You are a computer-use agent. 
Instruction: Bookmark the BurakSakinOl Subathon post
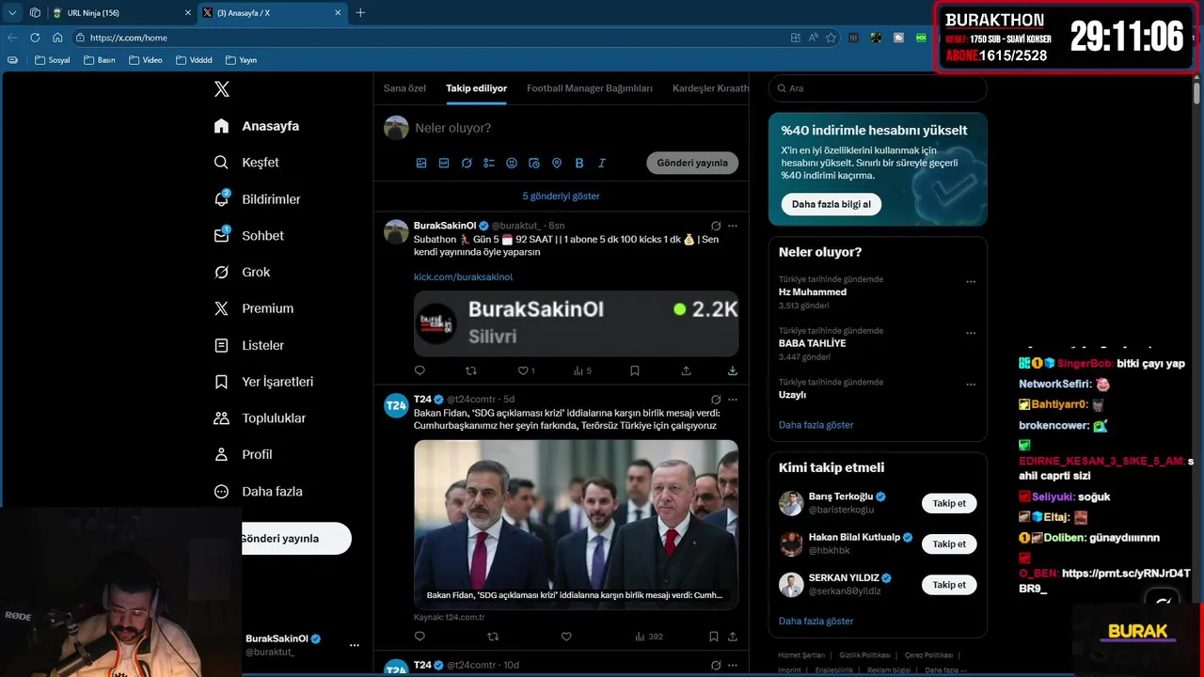click(635, 370)
